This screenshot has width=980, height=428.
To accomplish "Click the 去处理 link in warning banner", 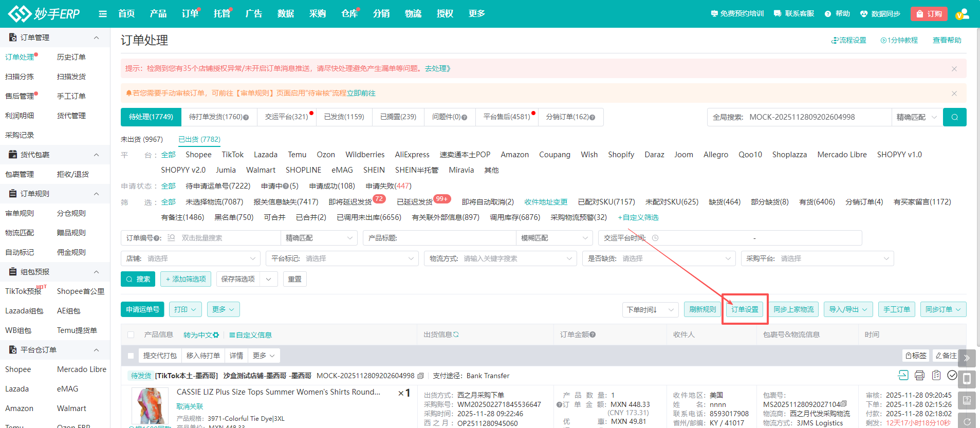I will (x=437, y=68).
